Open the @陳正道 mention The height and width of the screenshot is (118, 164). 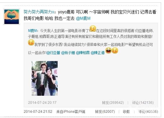[98, 53]
